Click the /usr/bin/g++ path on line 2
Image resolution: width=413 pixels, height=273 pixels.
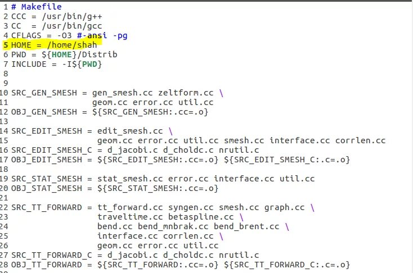(x=72, y=16)
